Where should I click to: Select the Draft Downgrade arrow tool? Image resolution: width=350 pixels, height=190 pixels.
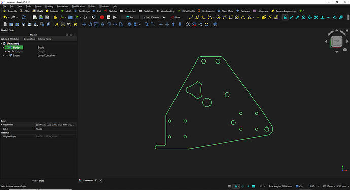(x=180, y=24)
